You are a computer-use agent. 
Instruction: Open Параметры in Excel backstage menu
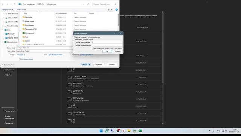pos(9,124)
